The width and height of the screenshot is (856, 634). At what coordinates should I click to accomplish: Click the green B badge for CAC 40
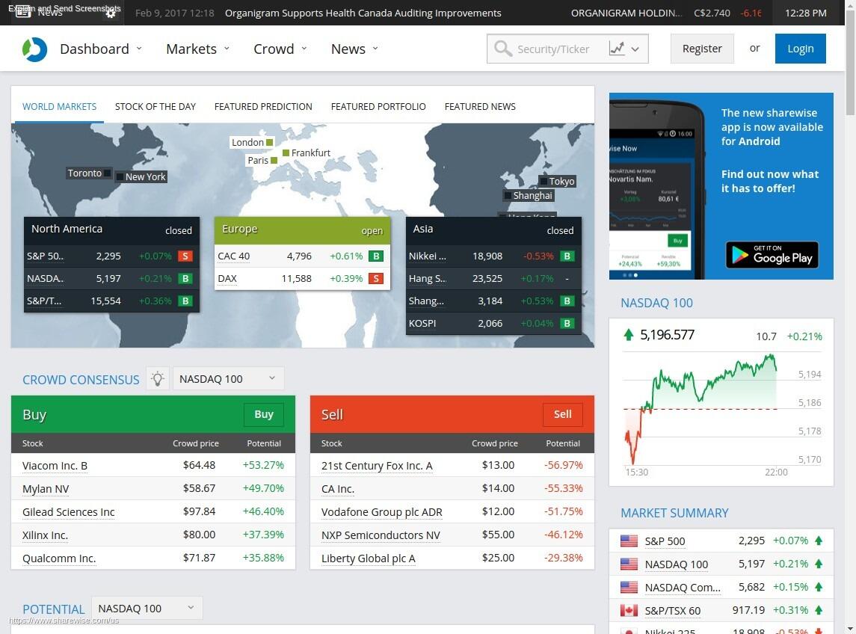coord(375,256)
